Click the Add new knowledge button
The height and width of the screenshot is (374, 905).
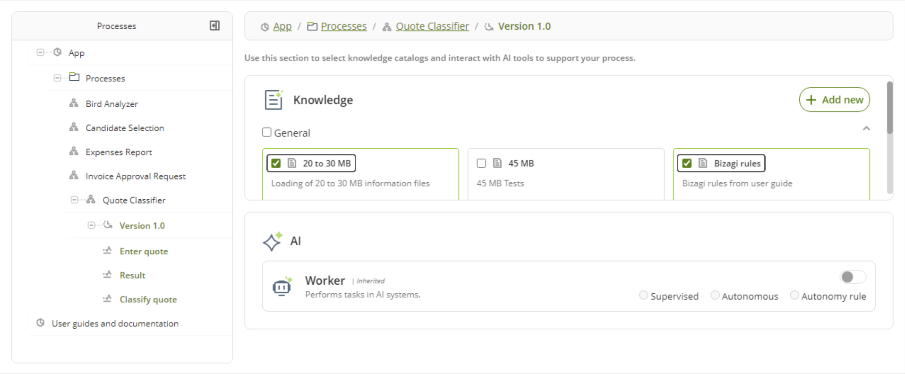click(x=834, y=100)
